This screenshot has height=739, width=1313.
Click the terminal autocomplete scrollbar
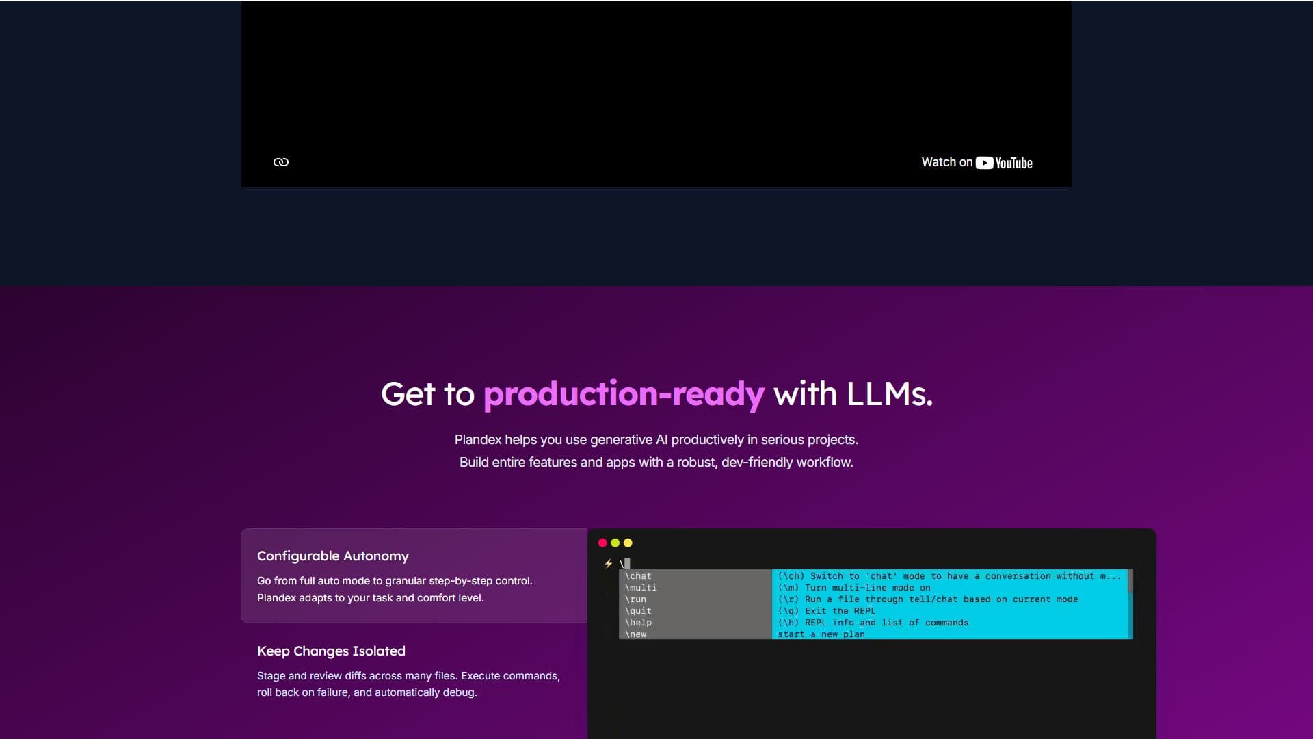(1130, 604)
